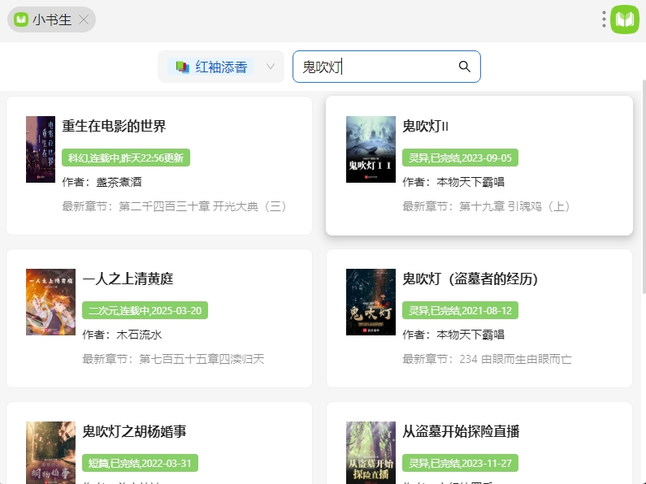Viewport: 646px width, 484px height.
Task: Click tag 二次元,连载中,2025-03-20
Action: click(145, 310)
